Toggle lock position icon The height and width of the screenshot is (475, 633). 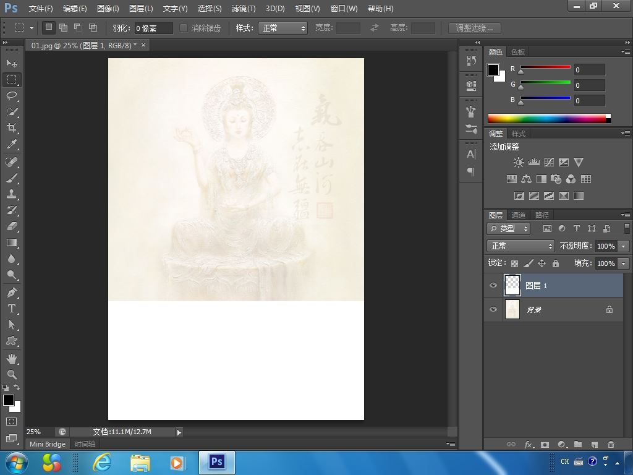[x=542, y=263]
